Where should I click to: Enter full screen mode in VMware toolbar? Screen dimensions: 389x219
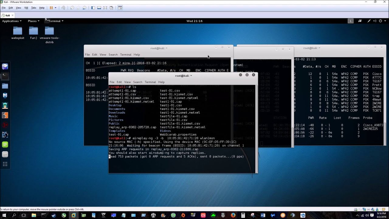[105, 8]
